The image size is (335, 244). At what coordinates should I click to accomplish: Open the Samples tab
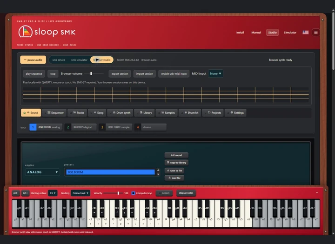tap(167, 113)
